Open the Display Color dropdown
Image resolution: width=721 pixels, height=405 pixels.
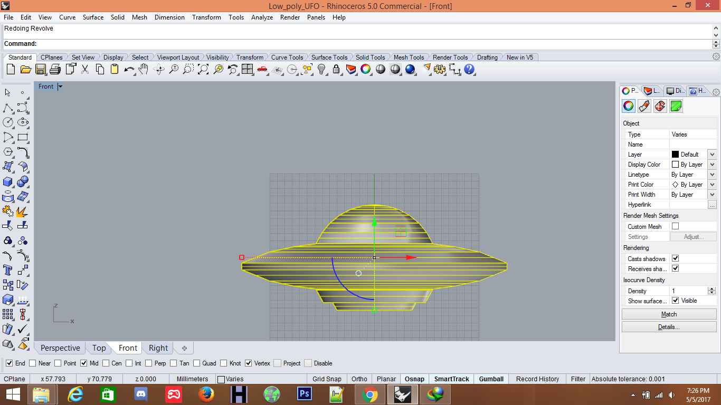pyautogui.click(x=712, y=165)
